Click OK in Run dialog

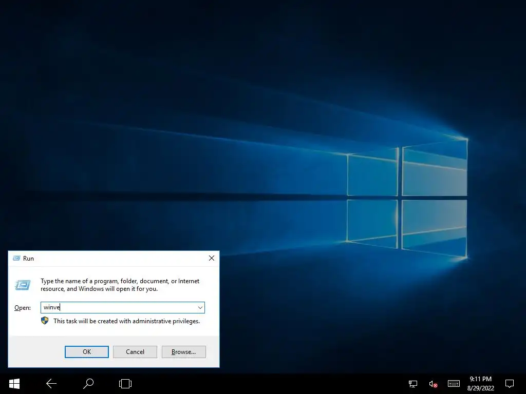point(86,352)
